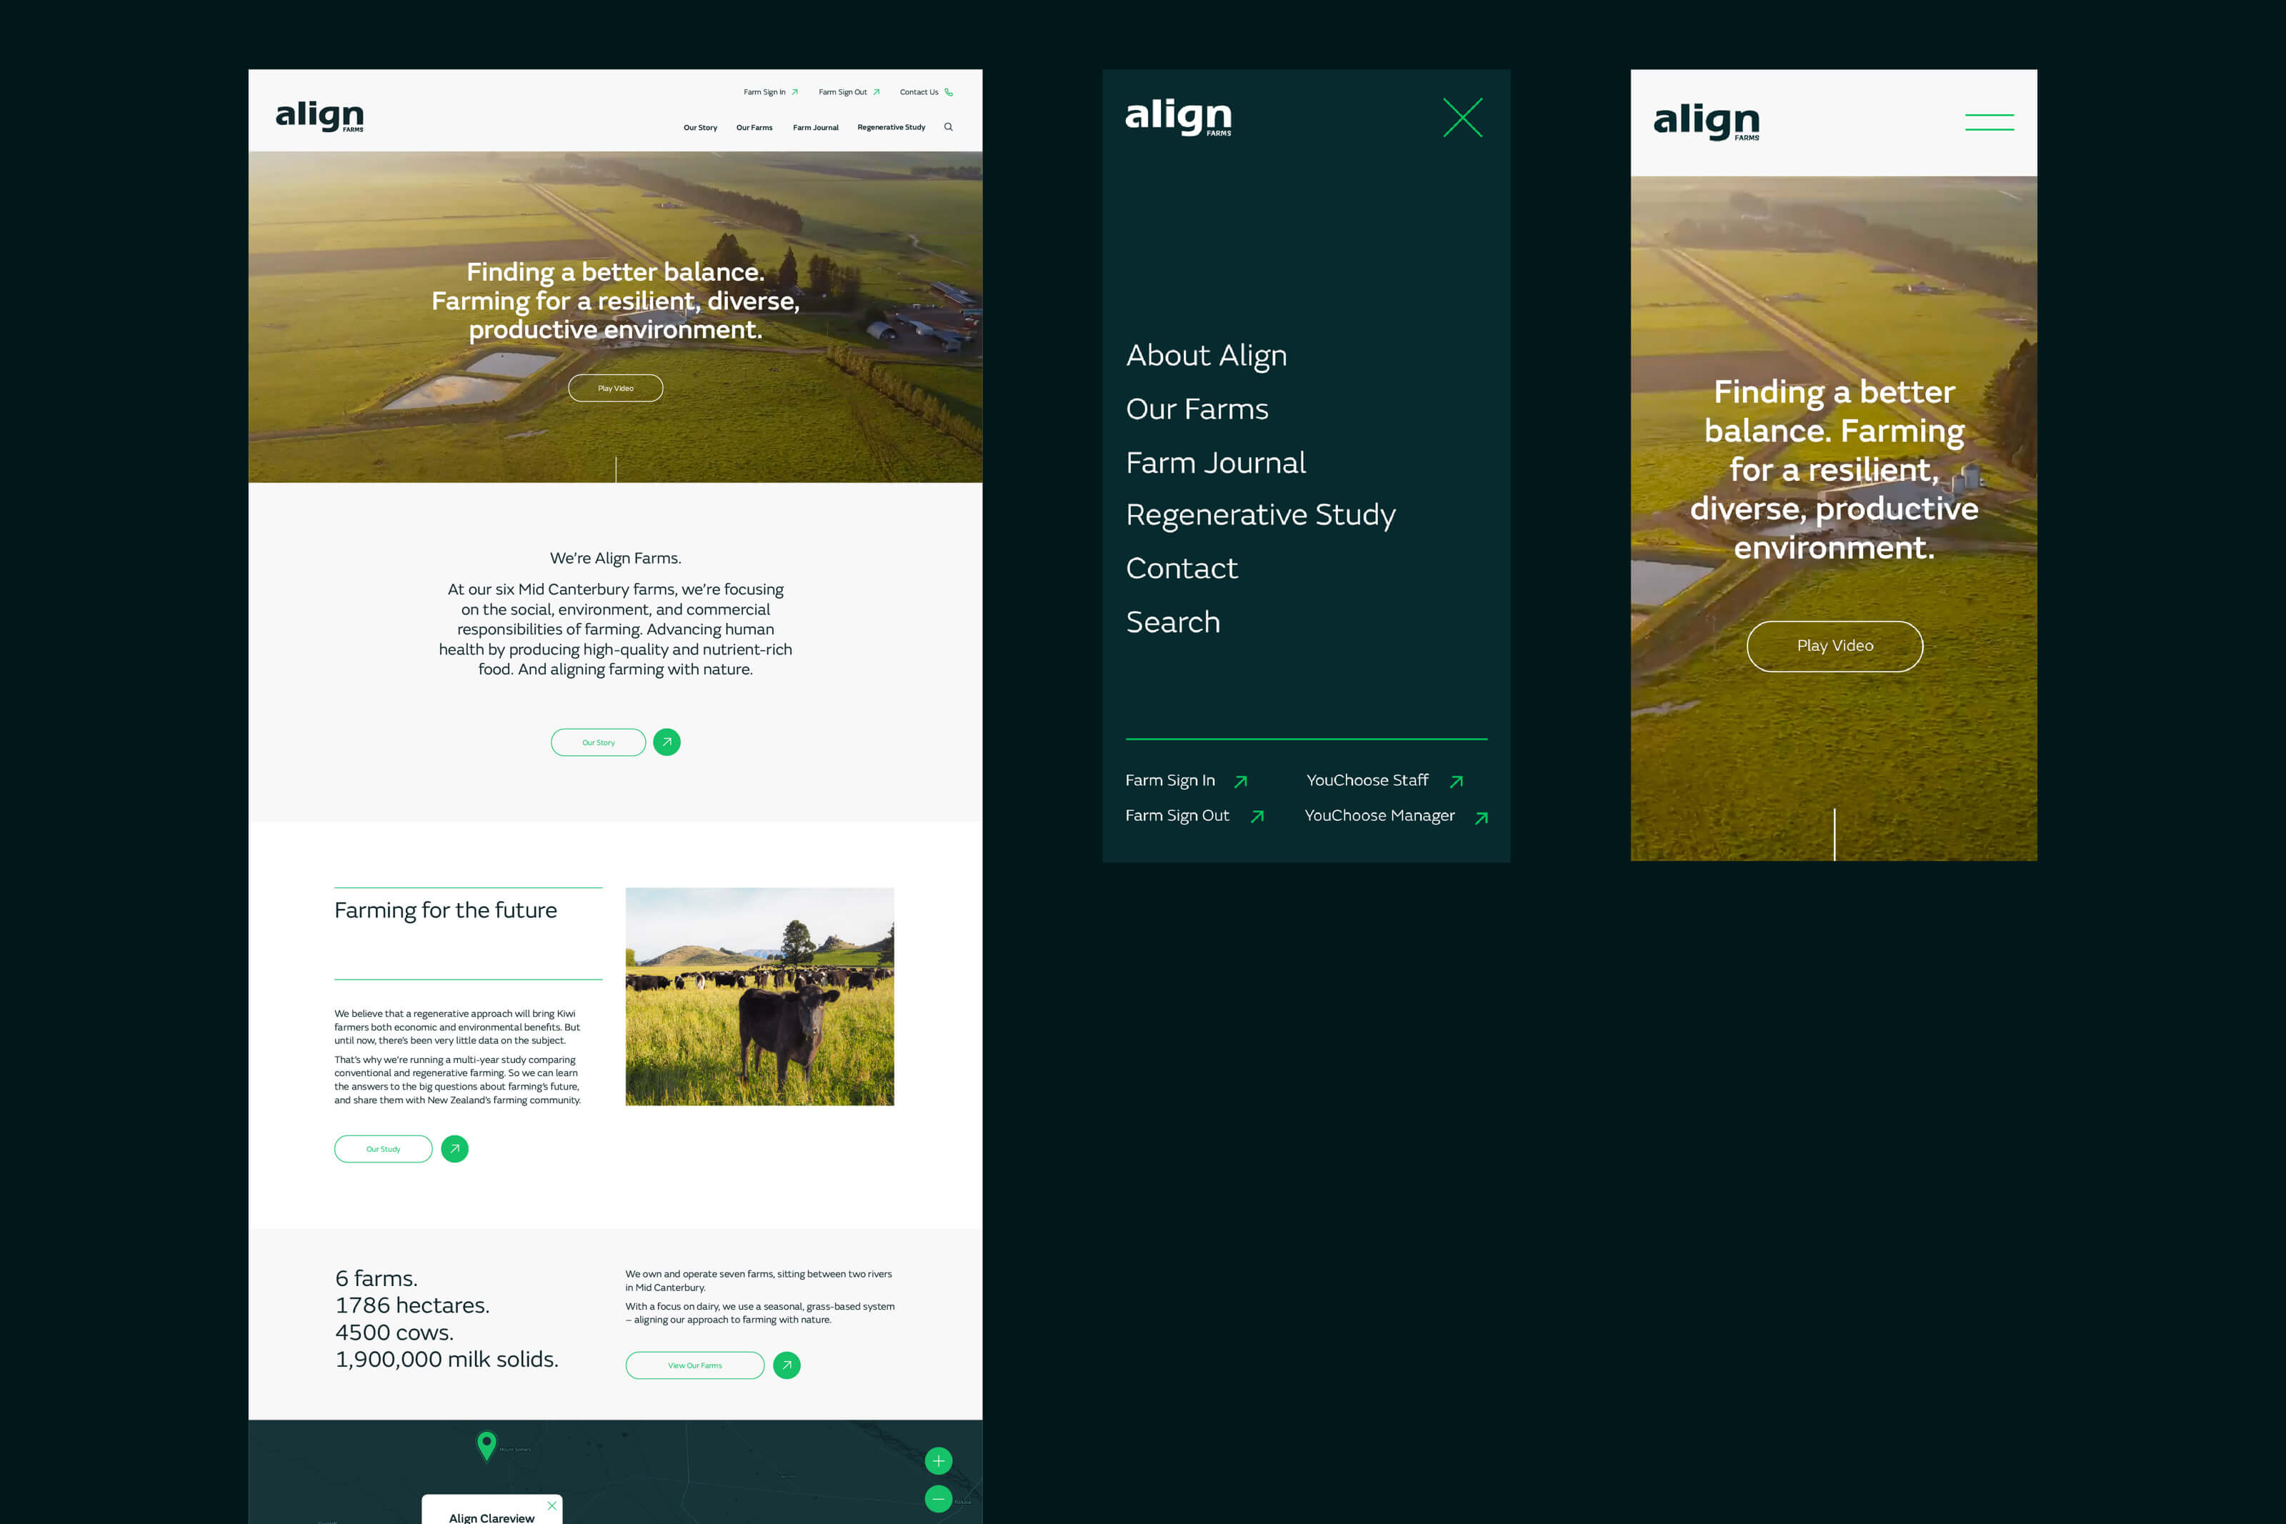This screenshot has height=1524, width=2286.
Task: Open YouChoose Manager link in mobile menu
Action: pyautogui.click(x=1379, y=815)
